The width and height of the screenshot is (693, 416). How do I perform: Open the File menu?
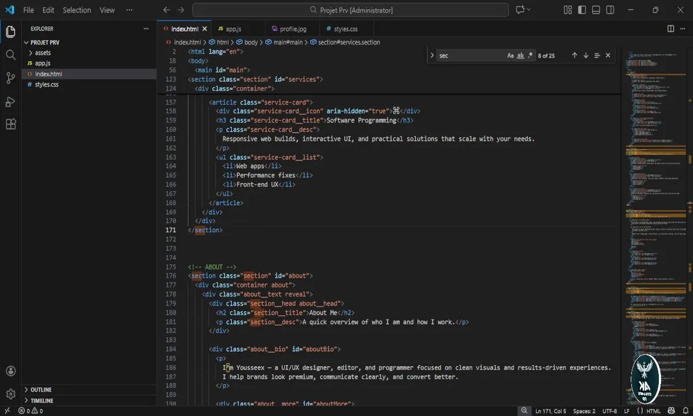[x=28, y=10]
